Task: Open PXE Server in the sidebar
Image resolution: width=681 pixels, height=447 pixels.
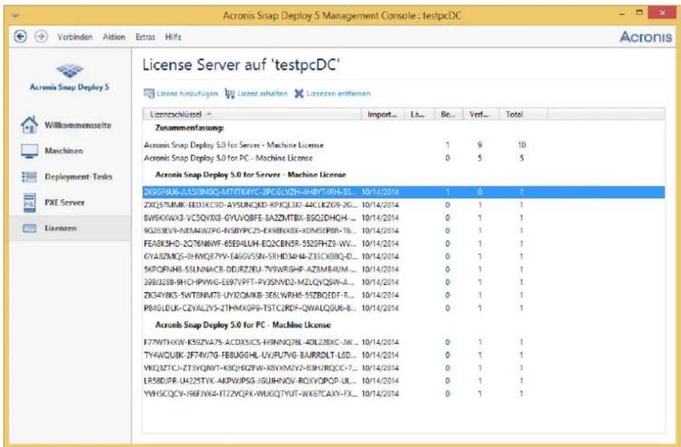Action: (x=64, y=202)
